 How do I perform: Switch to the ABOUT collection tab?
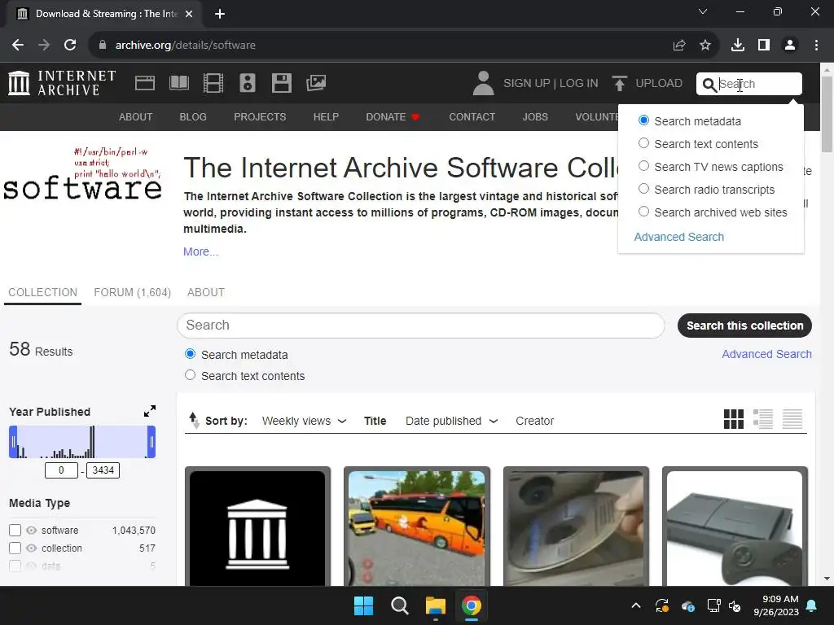click(x=206, y=292)
